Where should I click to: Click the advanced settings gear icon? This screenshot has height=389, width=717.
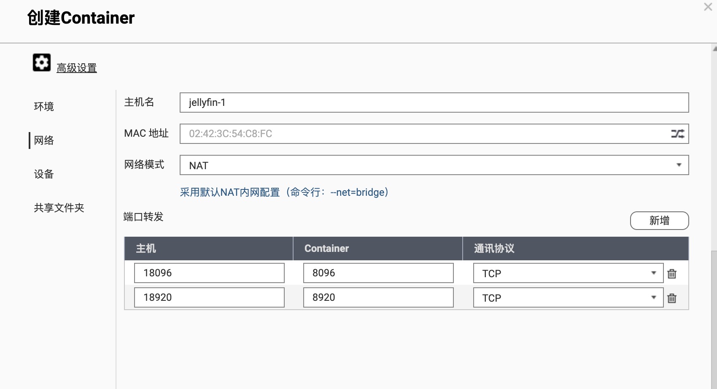pos(42,63)
